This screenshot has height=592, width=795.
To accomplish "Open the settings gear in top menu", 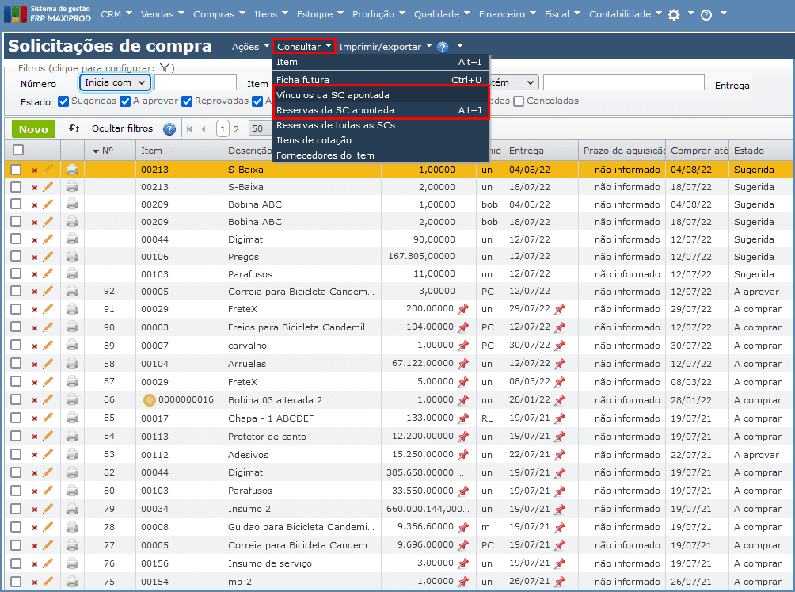I will pos(674,14).
